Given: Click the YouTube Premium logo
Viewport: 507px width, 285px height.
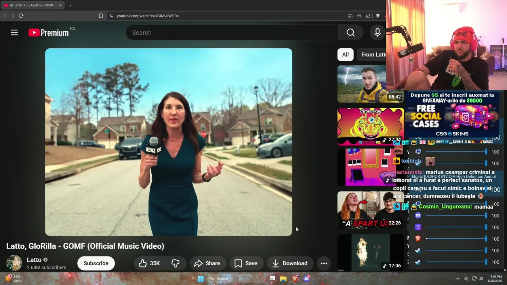Looking at the screenshot, I should [49, 32].
